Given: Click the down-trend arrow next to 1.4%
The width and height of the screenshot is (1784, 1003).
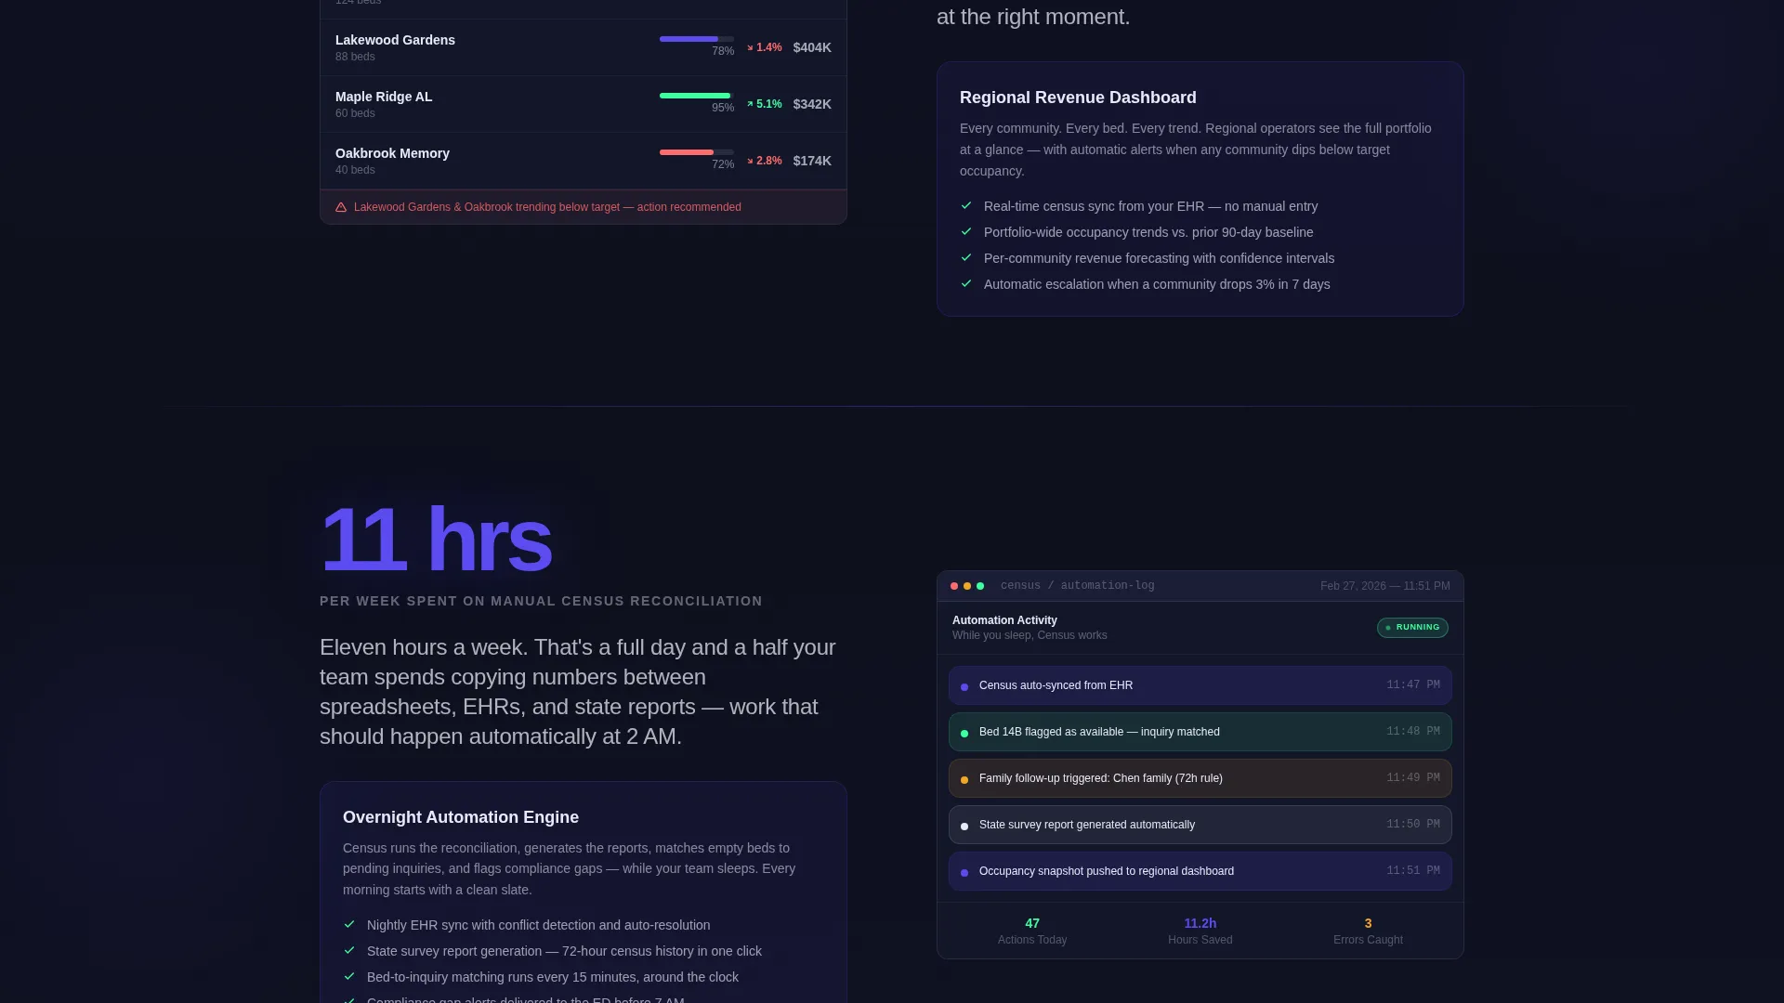Looking at the screenshot, I should [750, 47].
